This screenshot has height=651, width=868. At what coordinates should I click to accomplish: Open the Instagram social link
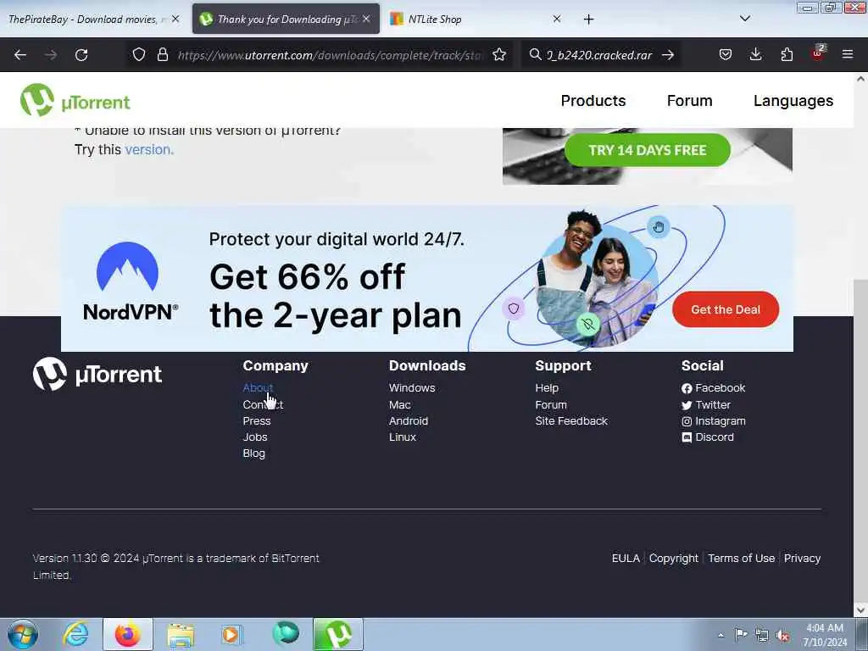(714, 420)
